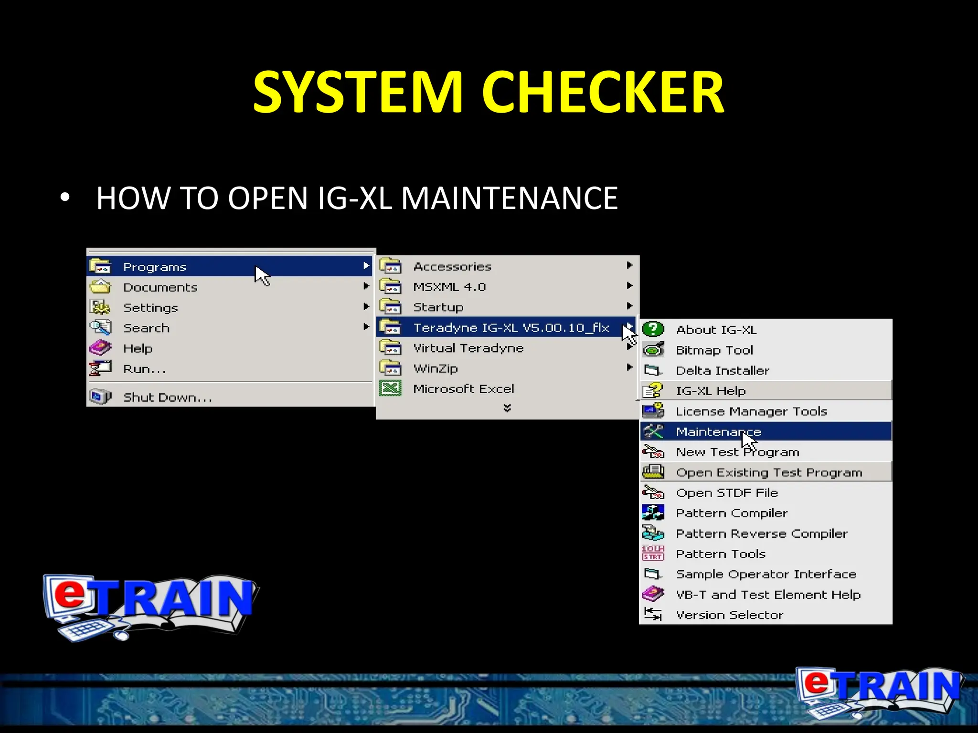The width and height of the screenshot is (978, 733).
Task: Click the MSXML 4.0 folder icon
Action: pos(390,286)
